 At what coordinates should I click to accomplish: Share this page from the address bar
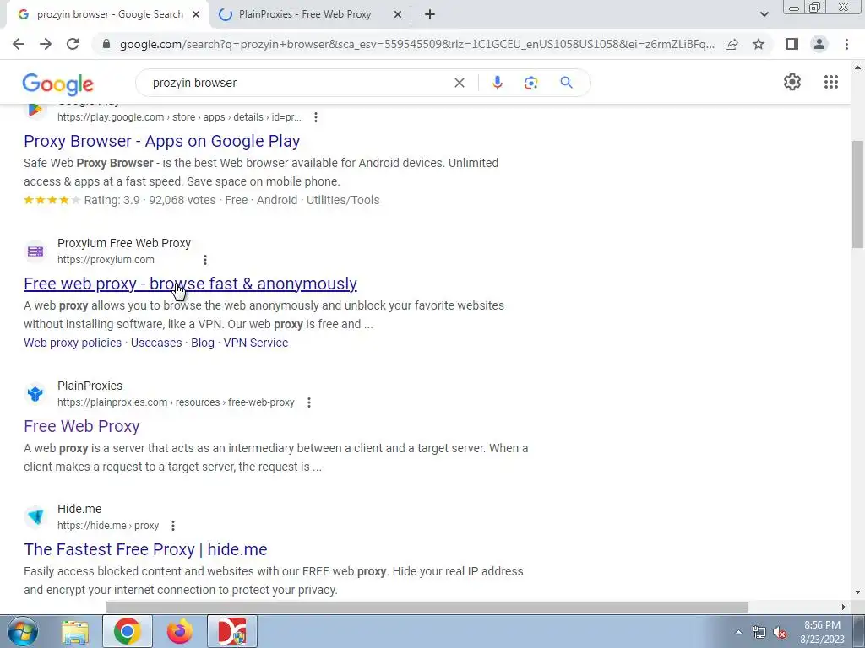coord(732,44)
